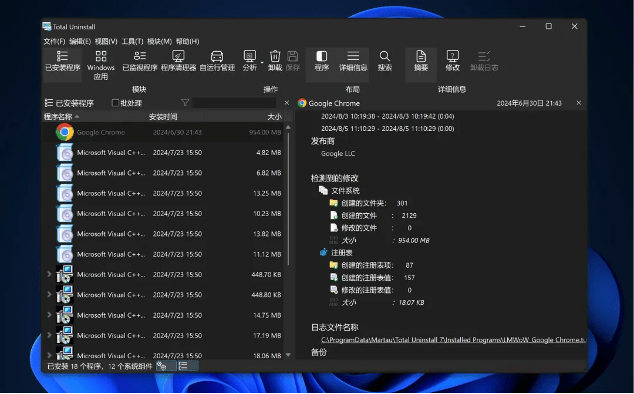Enable the 批处理 batch checkbox
This screenshot has width=634, height=394.
pyautogui.click(x=116, y=103)
